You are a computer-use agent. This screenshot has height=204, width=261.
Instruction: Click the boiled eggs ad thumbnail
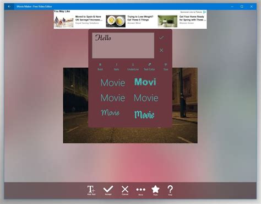[x=116, y=22]
